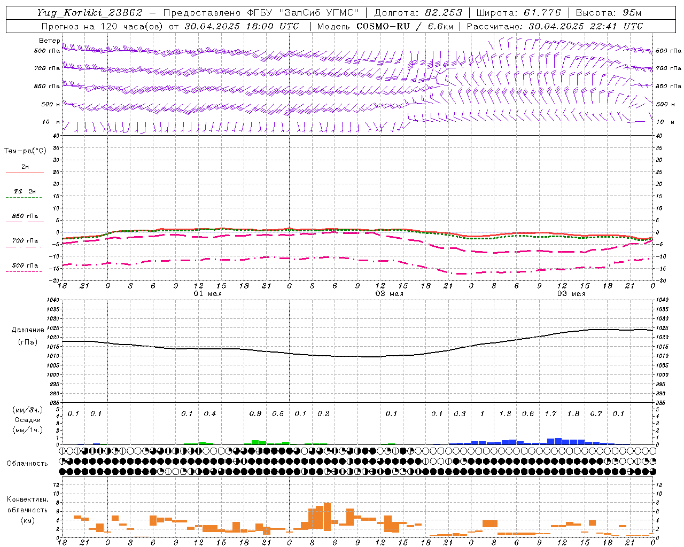Screen dimensions: 684x547
Task: Click the tallest blue hourly precipitation bar
Action: click(558, 441)
